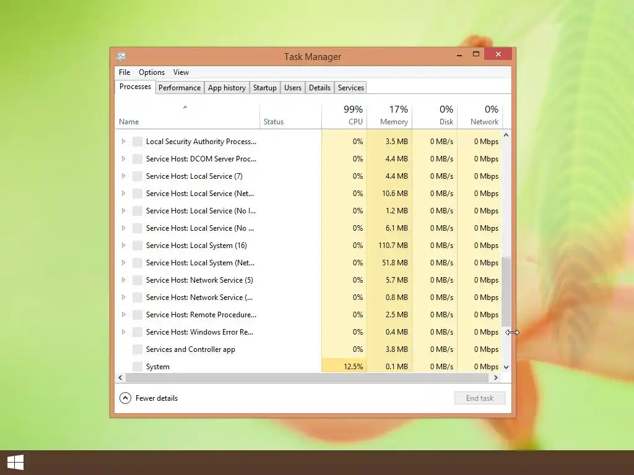Viewport: 634px width, 475px height.
Task: Click icon beside Local Security Authority Process
Action: [137, 142]
